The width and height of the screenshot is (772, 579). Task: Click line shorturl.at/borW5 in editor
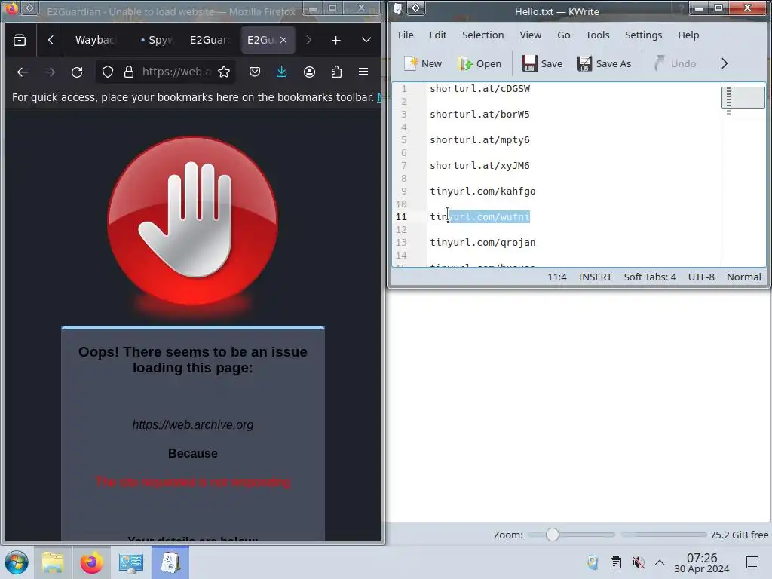[479, 115]
